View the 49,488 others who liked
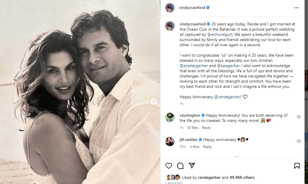 point(242,177)
